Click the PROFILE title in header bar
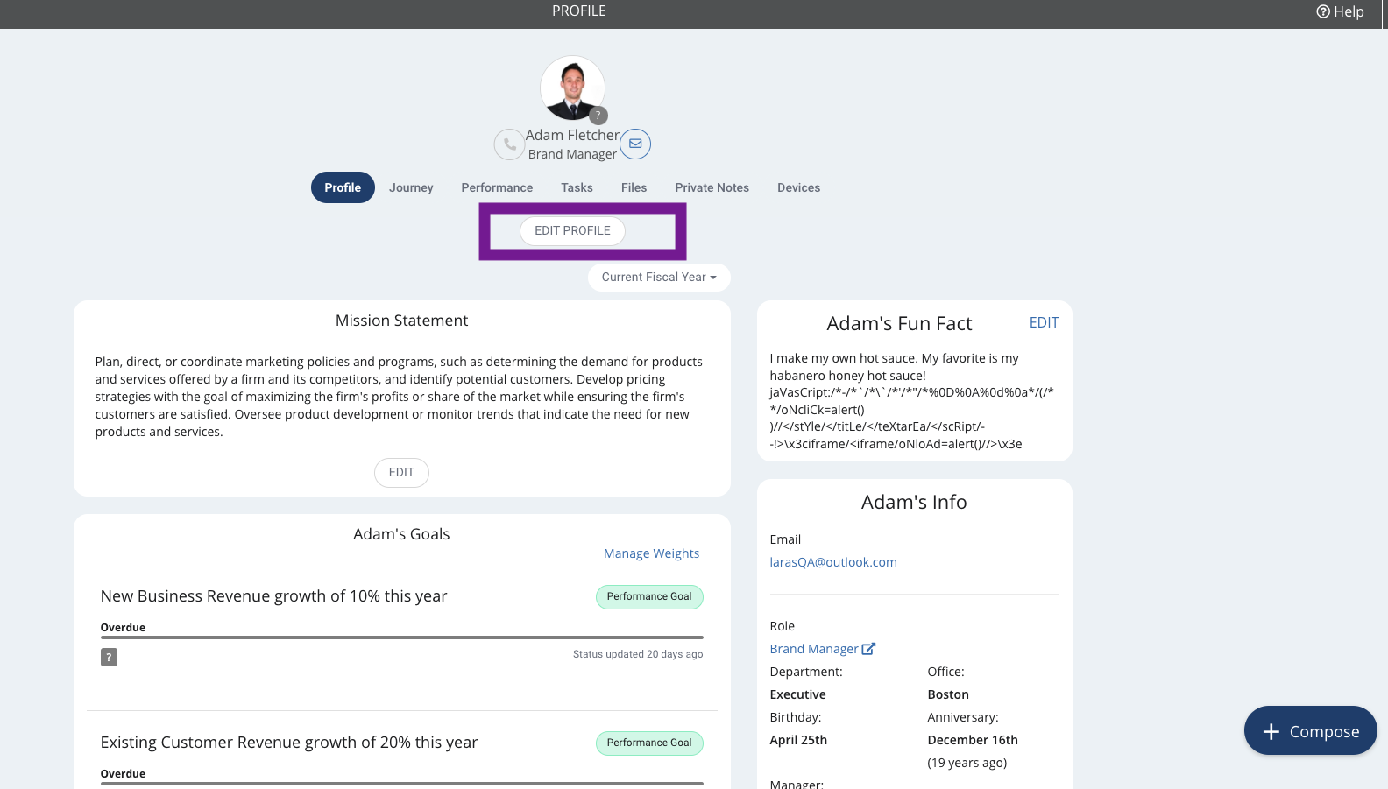 tap(579, 11)
